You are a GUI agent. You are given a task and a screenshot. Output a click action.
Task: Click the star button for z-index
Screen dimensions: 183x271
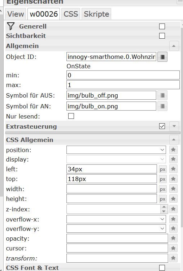tap(173, 209)
